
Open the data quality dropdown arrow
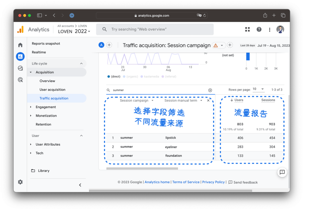click(222, 45)
